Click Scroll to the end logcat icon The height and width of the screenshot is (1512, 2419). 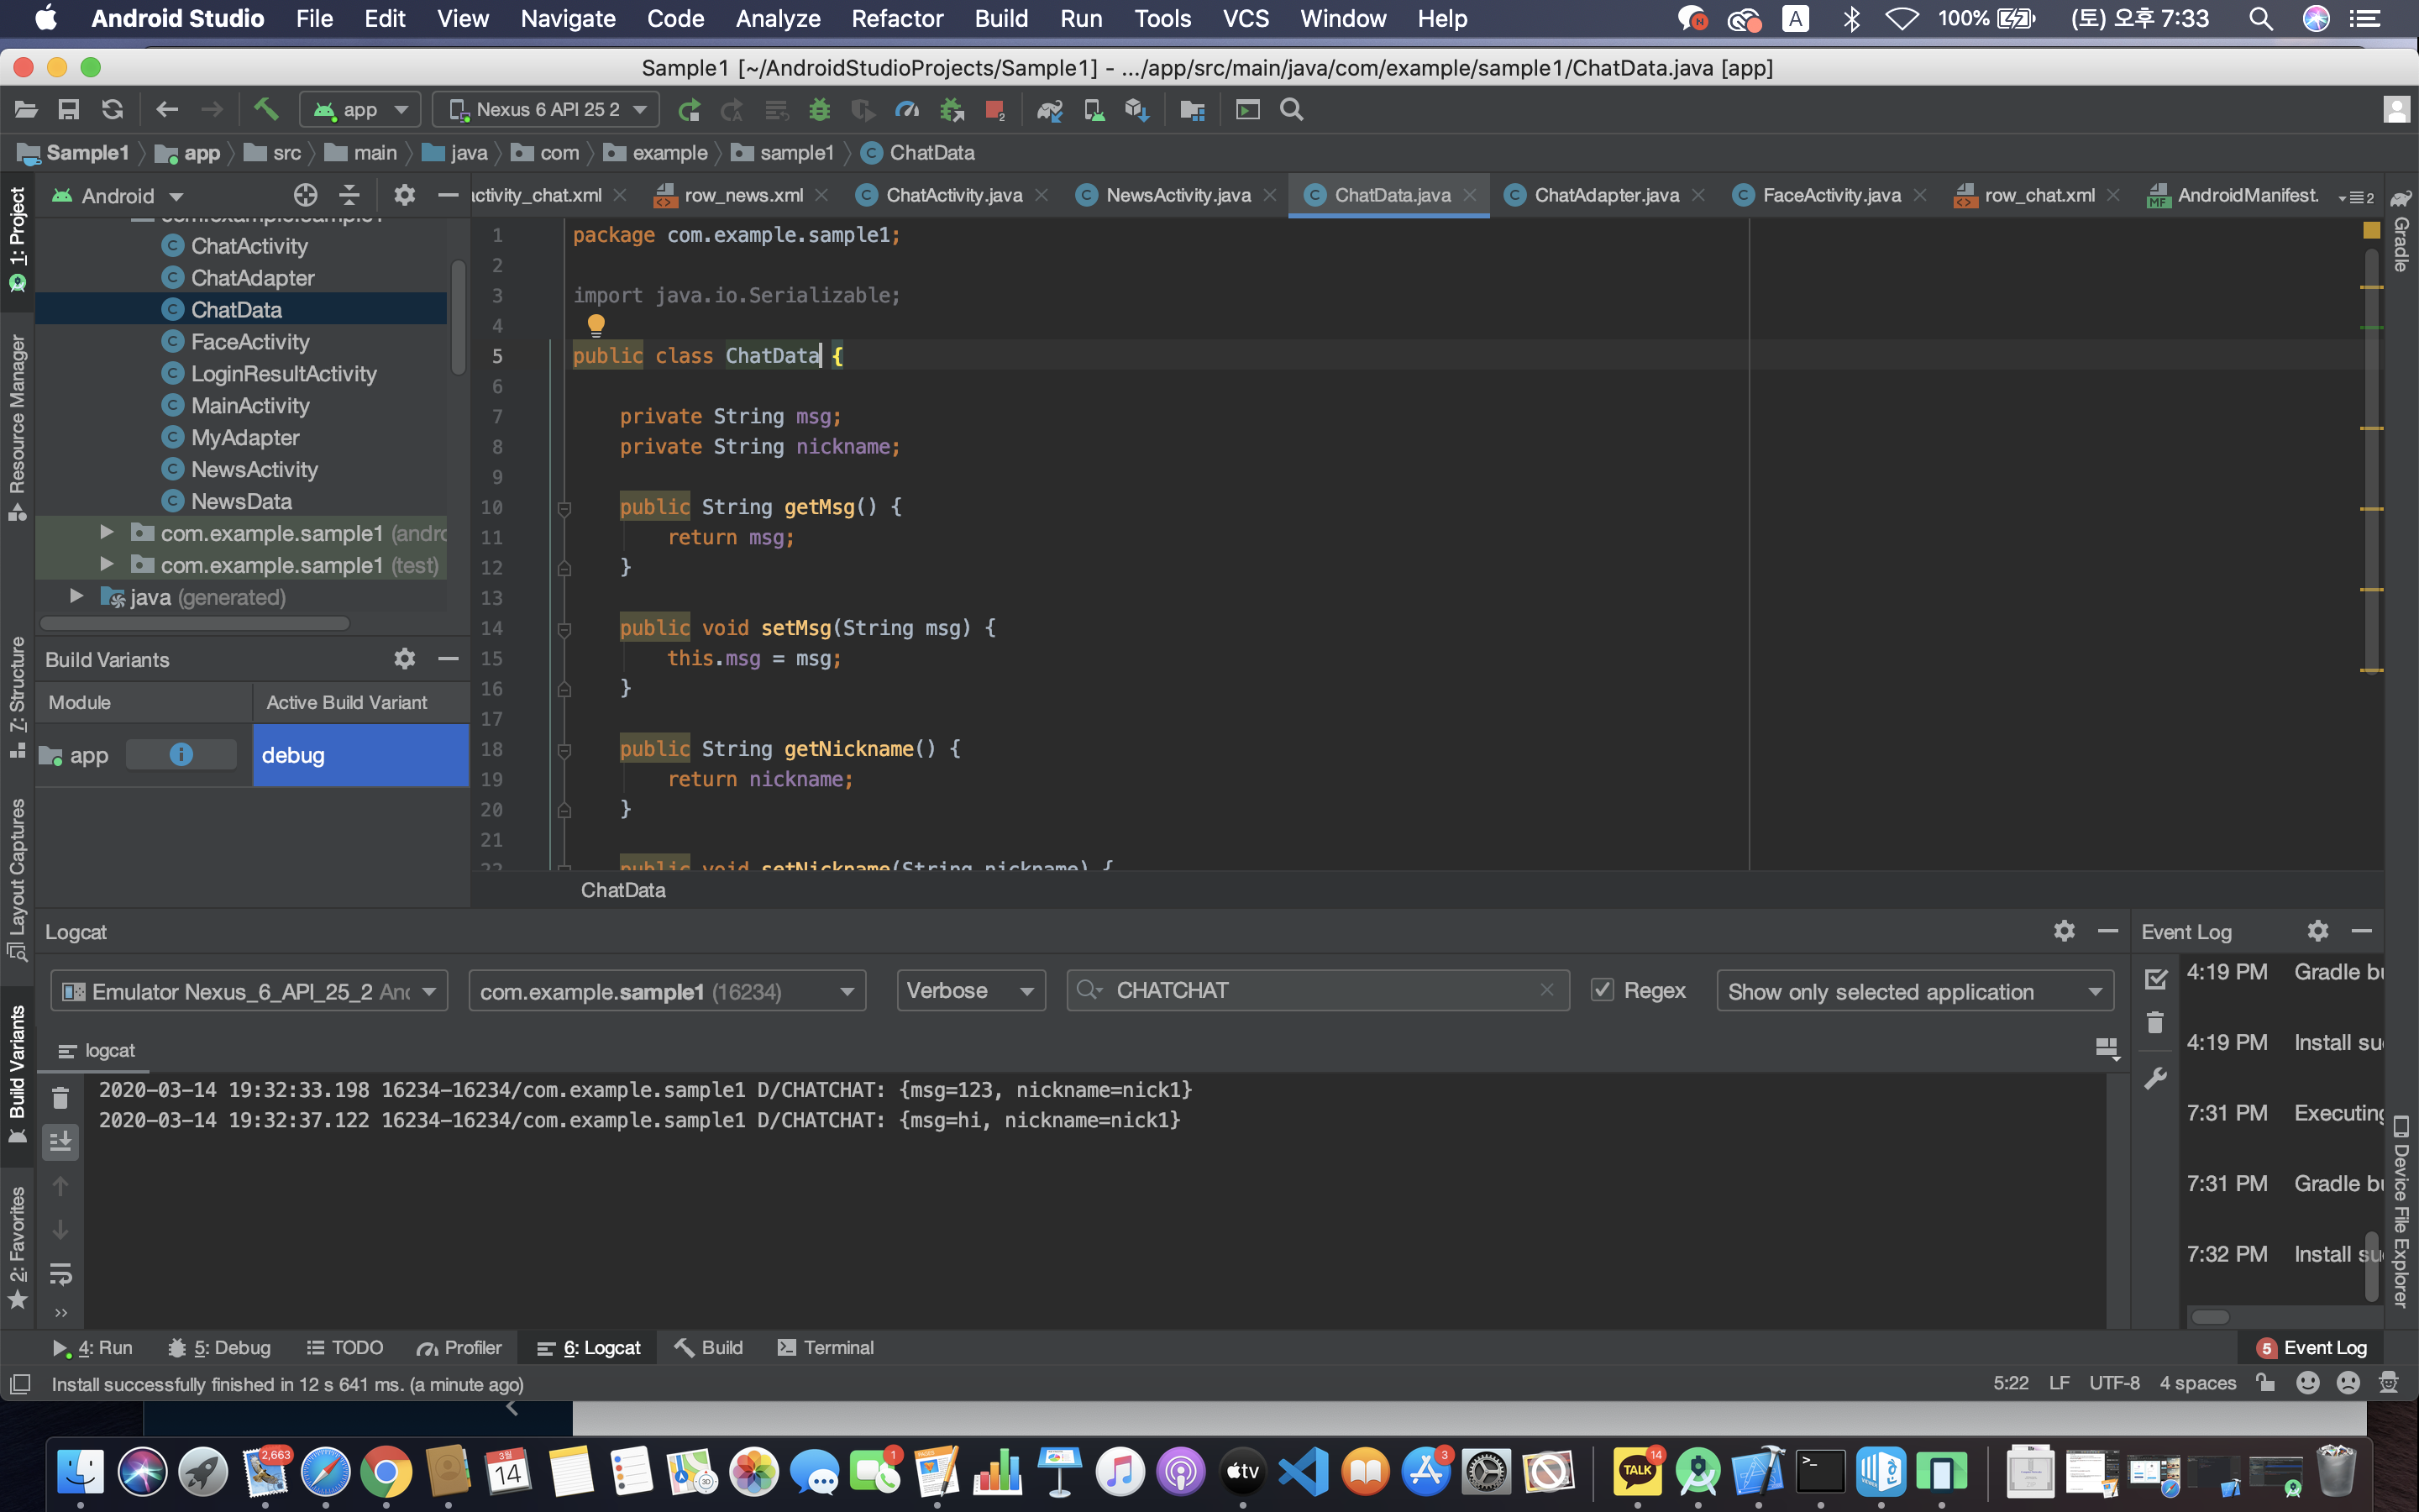(x=60, y=1141)
